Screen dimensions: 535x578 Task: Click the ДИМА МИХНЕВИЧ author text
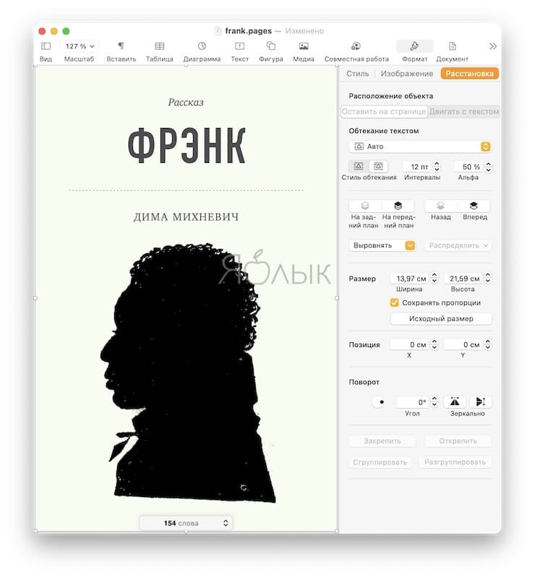186,217
